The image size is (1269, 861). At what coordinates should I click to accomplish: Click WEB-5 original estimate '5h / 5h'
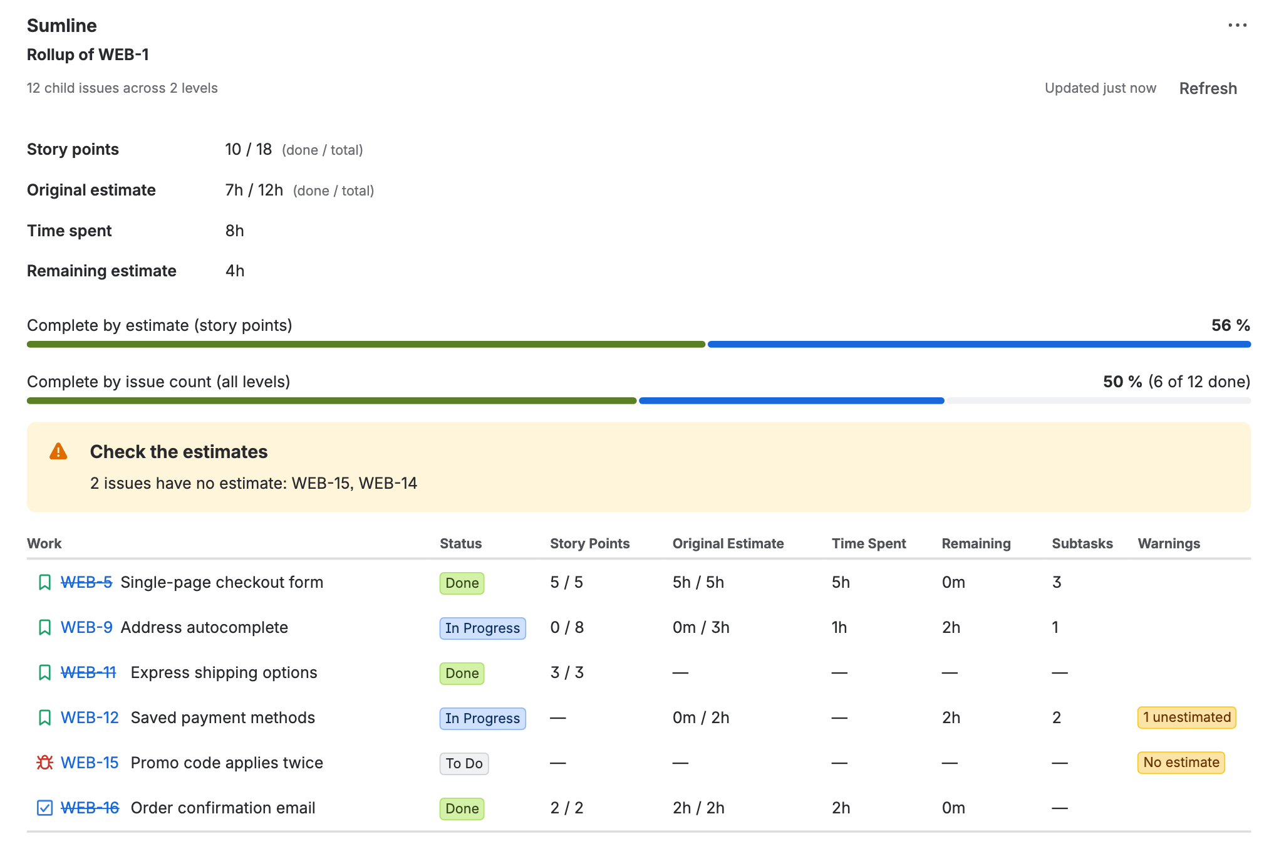click(698, 582)
